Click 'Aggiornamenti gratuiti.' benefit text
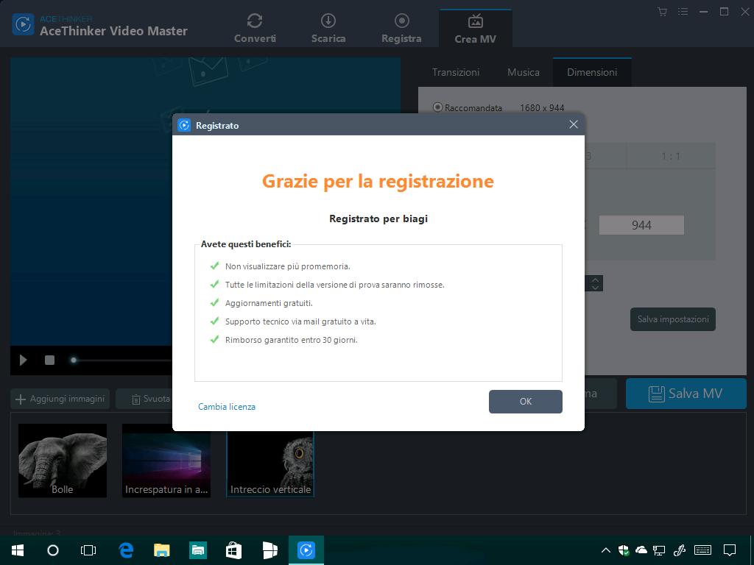The height and width of the screenshot is (565, 754). [269, 303]
